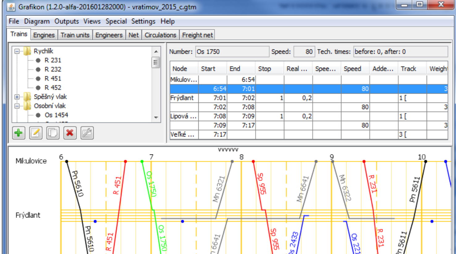Image resolution: width=456 pixels, height=254 pixels.
Task: Duplicate the train using the copy icon
Action: (52, 133)
